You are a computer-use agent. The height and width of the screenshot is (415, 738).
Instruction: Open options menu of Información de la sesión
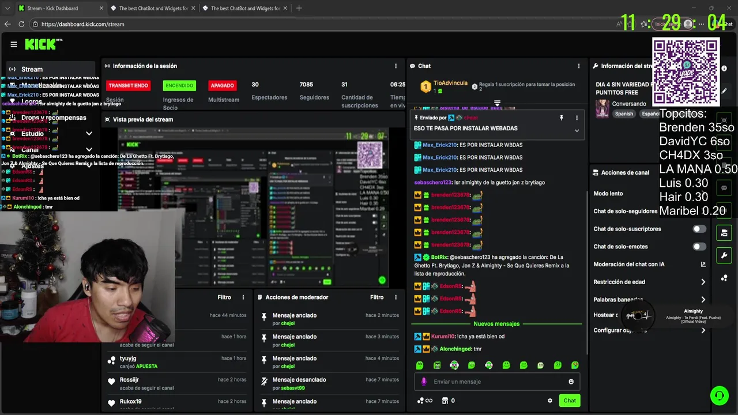(396, 66)
